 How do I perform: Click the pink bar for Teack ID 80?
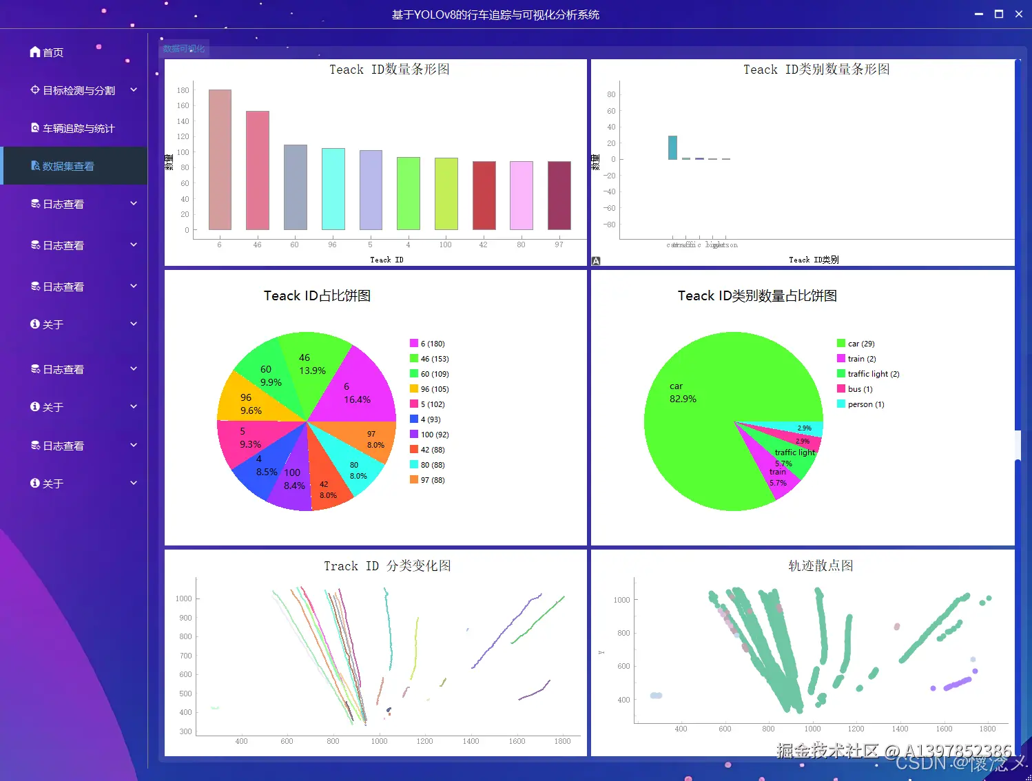click(521, 196)
